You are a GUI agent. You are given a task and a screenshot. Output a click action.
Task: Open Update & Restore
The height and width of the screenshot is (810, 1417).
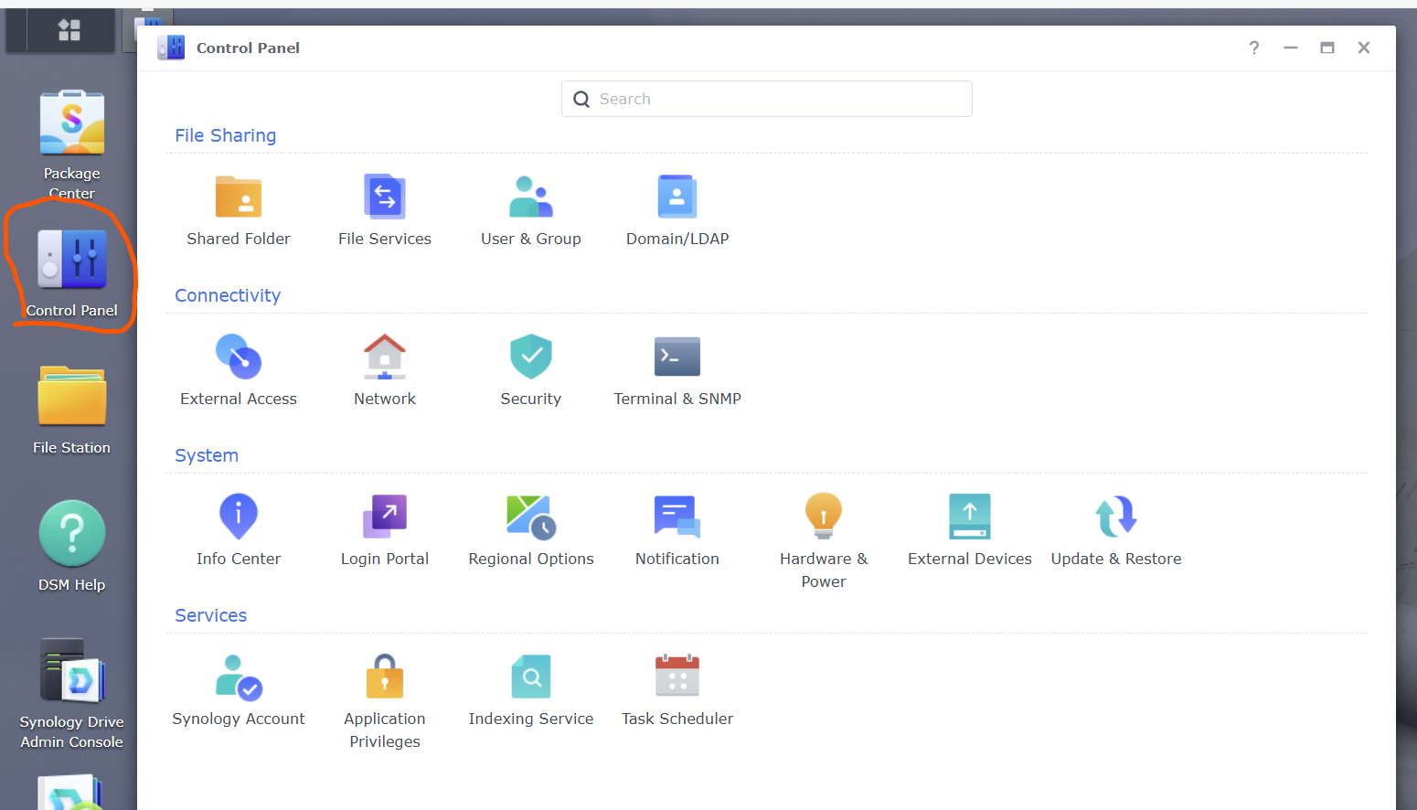(x=1116, y=530)
